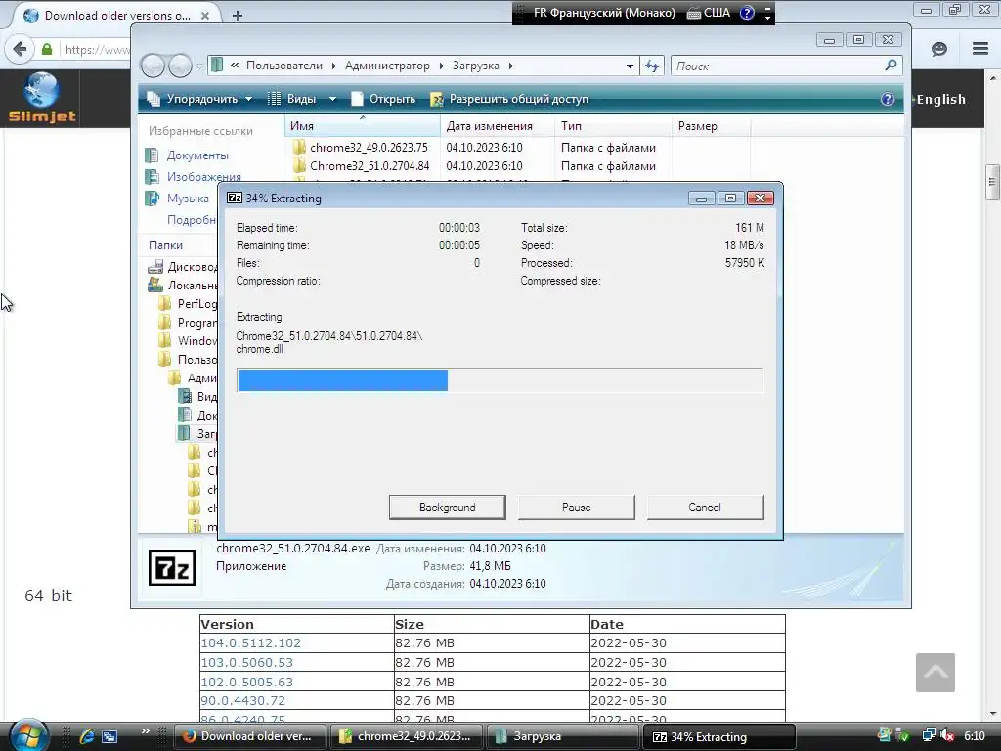Cancel the extraction

[705, 508]
